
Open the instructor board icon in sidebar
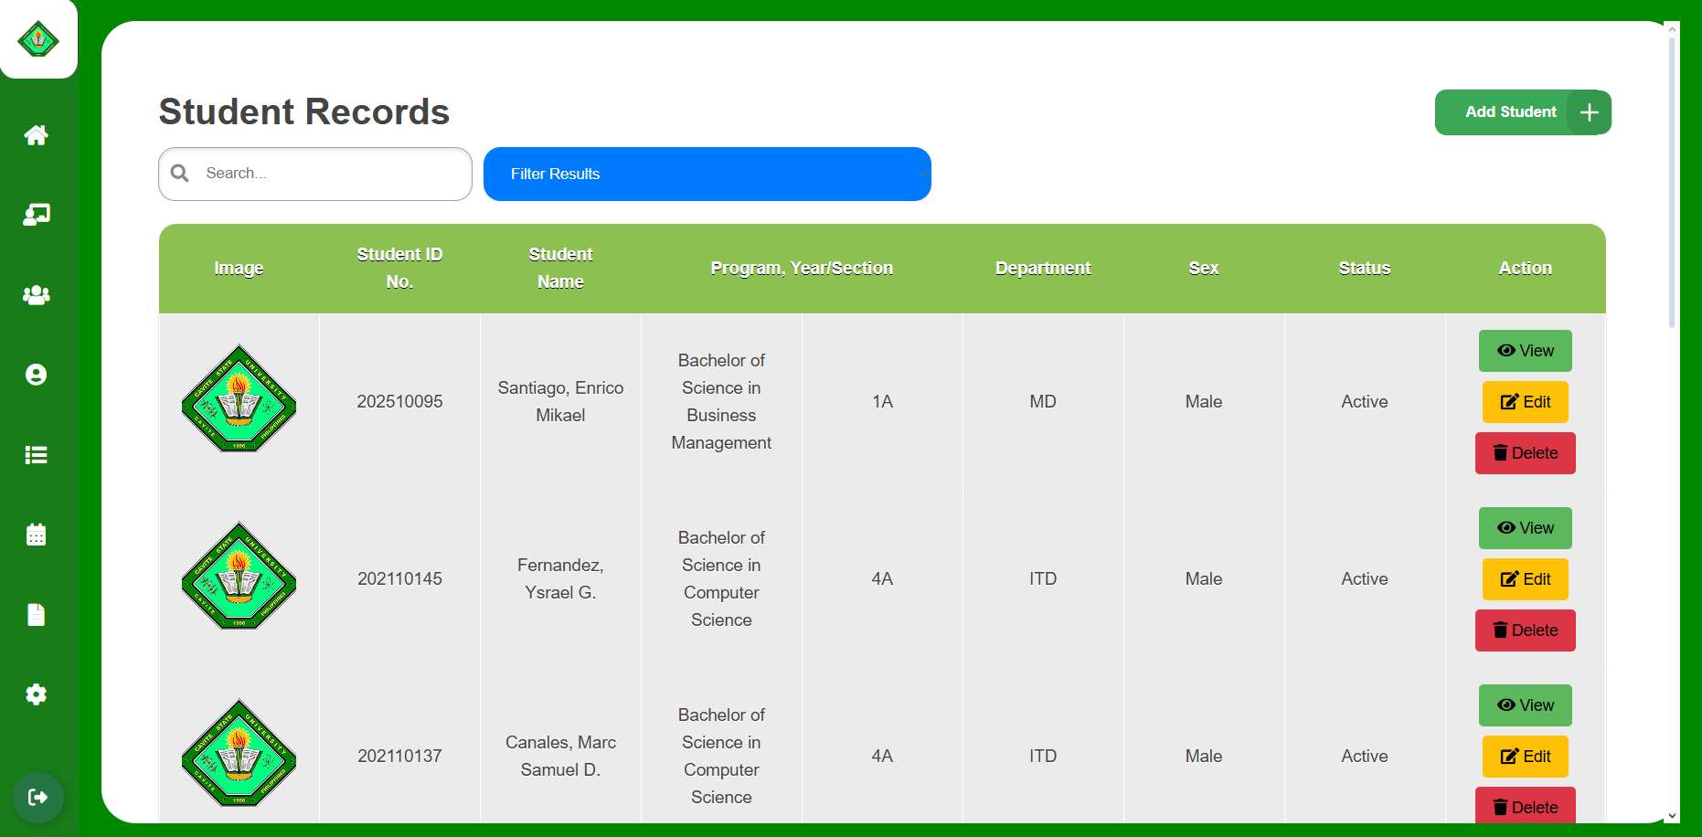[x=37, y=215]
